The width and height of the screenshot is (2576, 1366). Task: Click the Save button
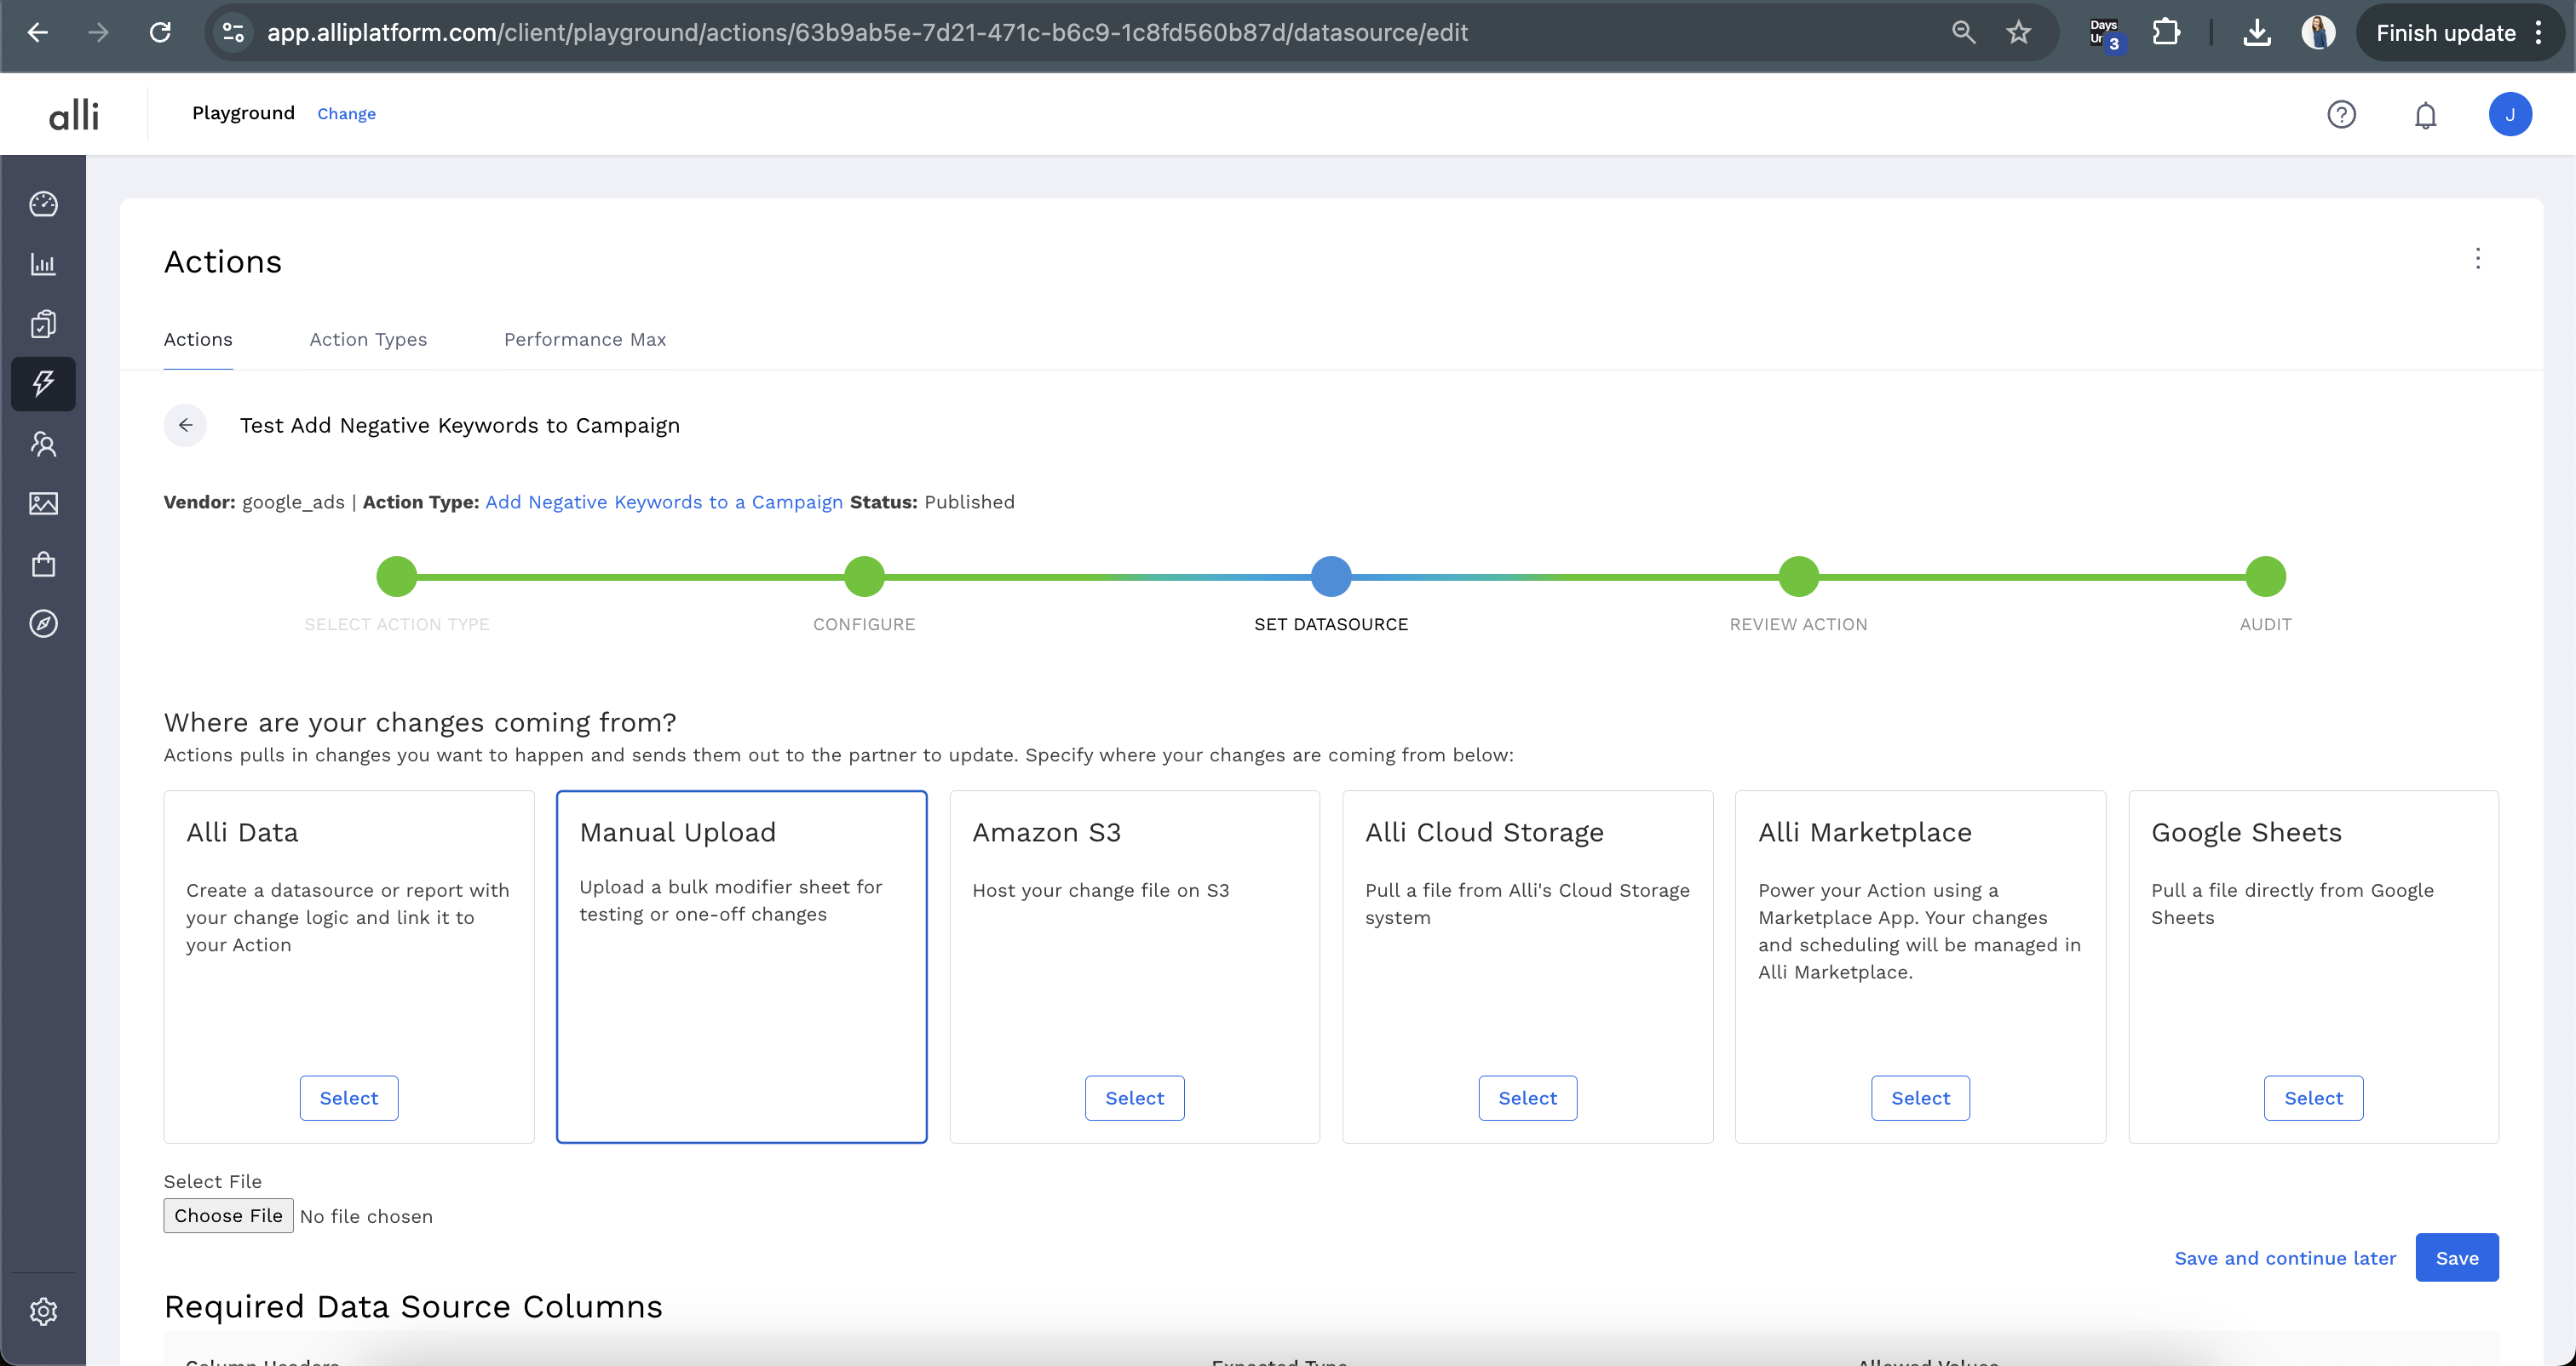(x=2456, y=1258)
